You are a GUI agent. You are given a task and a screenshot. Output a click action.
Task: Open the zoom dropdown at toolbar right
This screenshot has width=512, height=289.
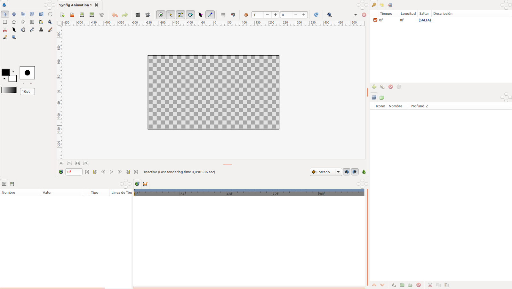pyautogui.click(x=355, y=15)
